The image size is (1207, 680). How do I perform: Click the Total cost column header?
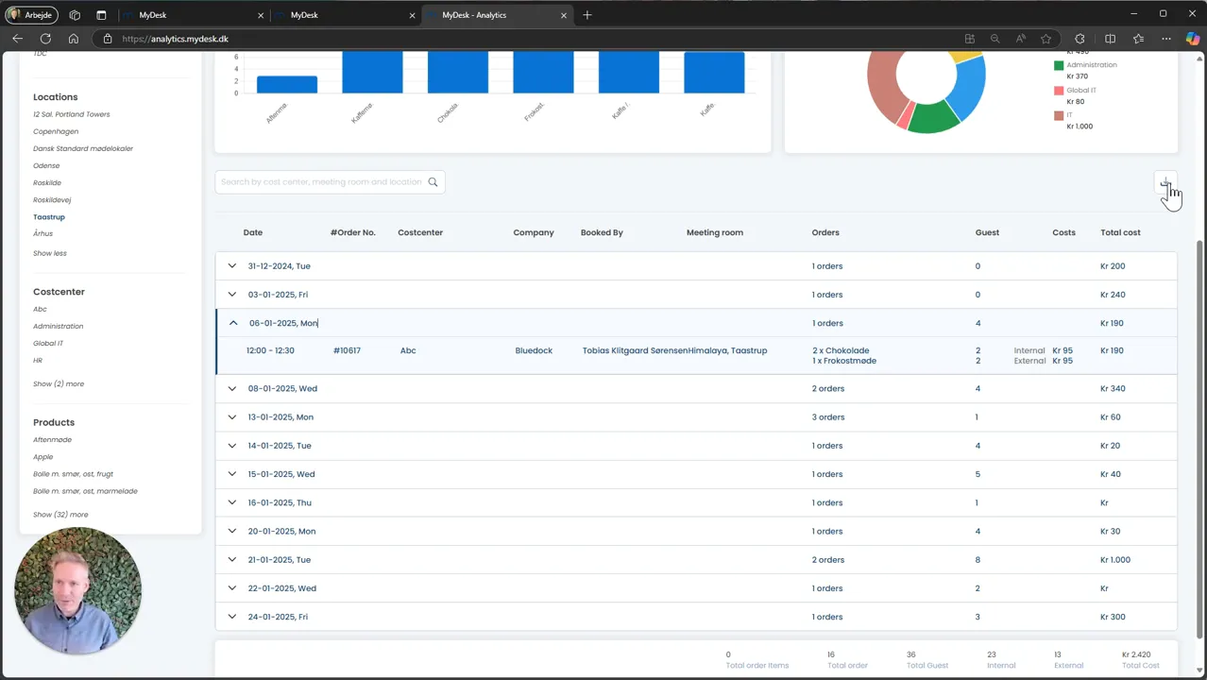pyautogui.click(x=1120, y=232)
